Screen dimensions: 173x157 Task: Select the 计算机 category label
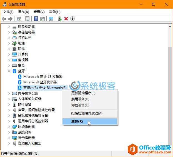(23, 54)
